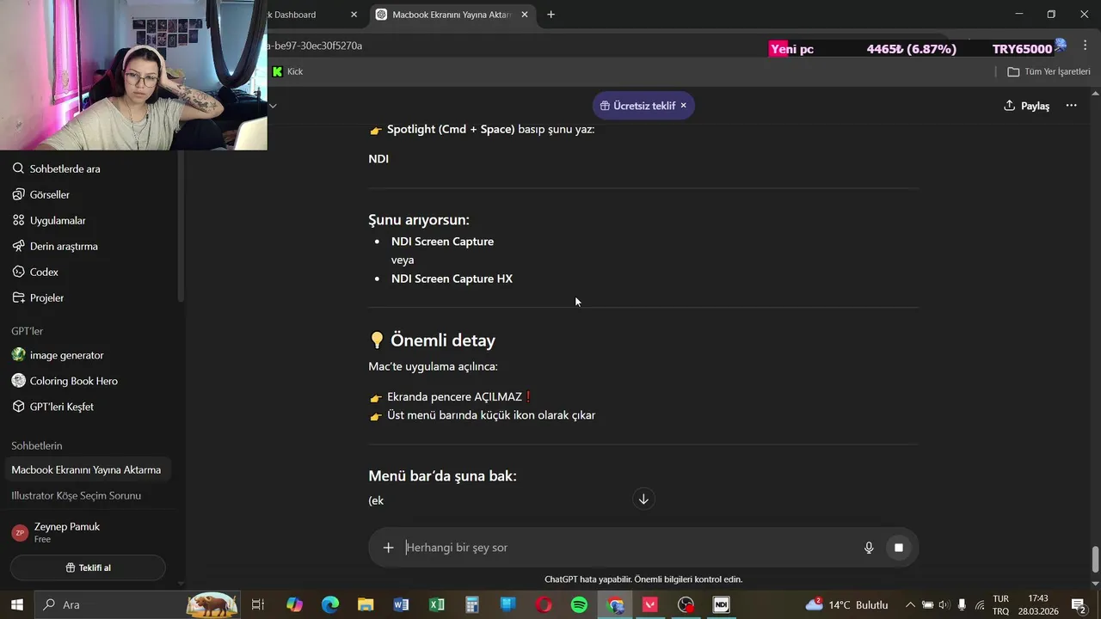Dismiss the Ücretsiz teklif pill
Viewport: 1101px width, 619px height.
coord(684,106)
